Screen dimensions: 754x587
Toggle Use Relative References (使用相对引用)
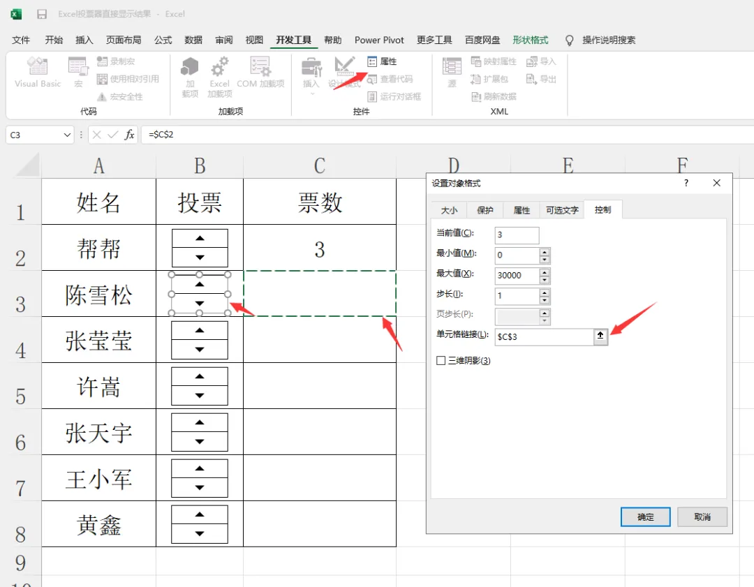(x=128, y=79)
